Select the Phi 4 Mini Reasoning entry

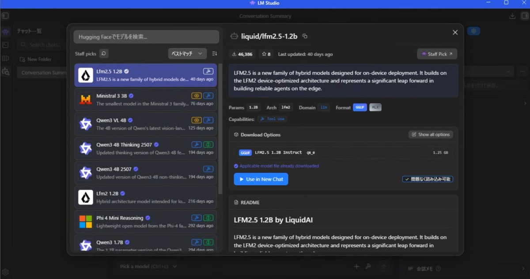(x=145, y=222)
